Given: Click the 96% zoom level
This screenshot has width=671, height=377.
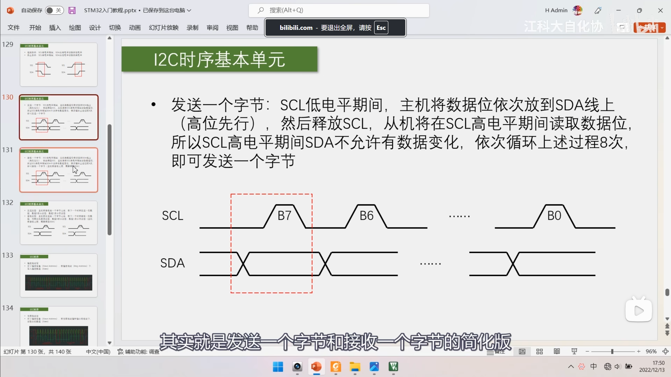Looking at the screenshot, I should (651, 352).
